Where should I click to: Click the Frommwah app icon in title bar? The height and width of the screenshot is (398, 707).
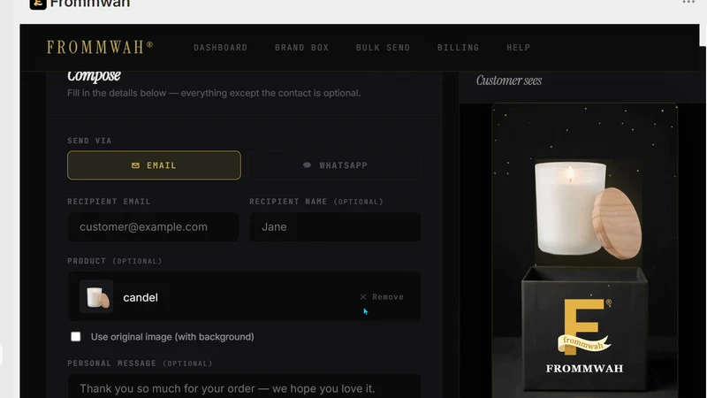(38, 4)
